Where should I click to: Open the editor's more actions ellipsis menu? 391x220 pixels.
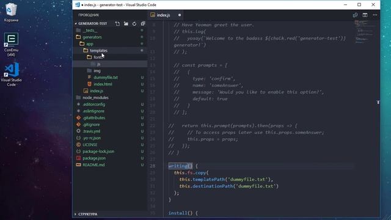tap(375, 15)
